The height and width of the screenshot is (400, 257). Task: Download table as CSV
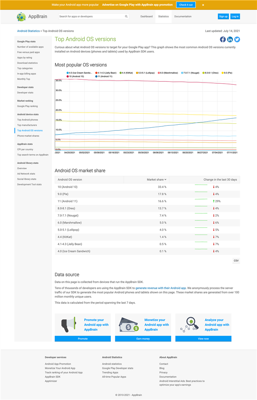click(x=236, y=261)
